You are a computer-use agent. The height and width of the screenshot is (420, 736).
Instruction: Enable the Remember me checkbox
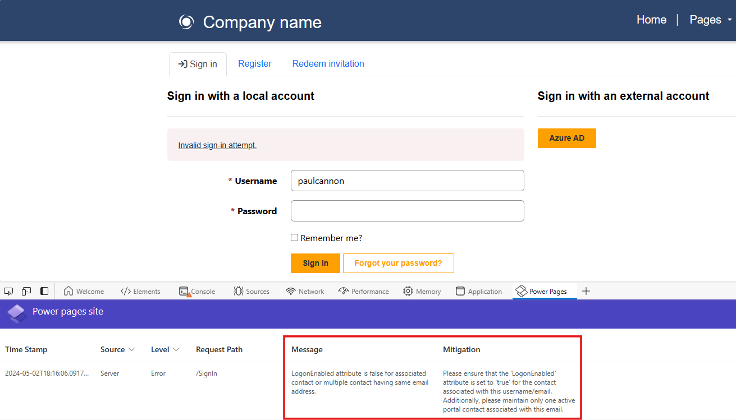(294, 238)
